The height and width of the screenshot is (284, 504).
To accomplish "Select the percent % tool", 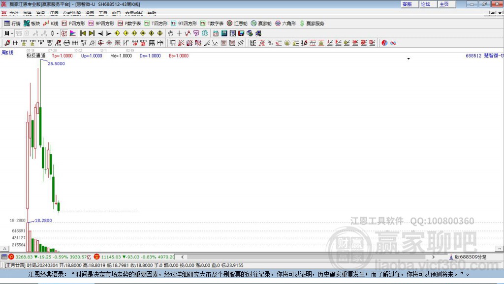I will [x=270, y=43].
